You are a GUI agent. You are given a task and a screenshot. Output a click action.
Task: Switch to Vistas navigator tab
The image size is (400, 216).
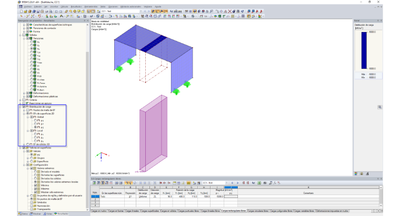click(48, 214)
